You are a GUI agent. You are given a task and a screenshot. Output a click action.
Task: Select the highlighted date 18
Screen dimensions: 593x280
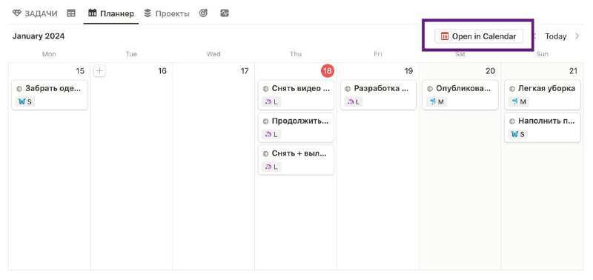328,71
